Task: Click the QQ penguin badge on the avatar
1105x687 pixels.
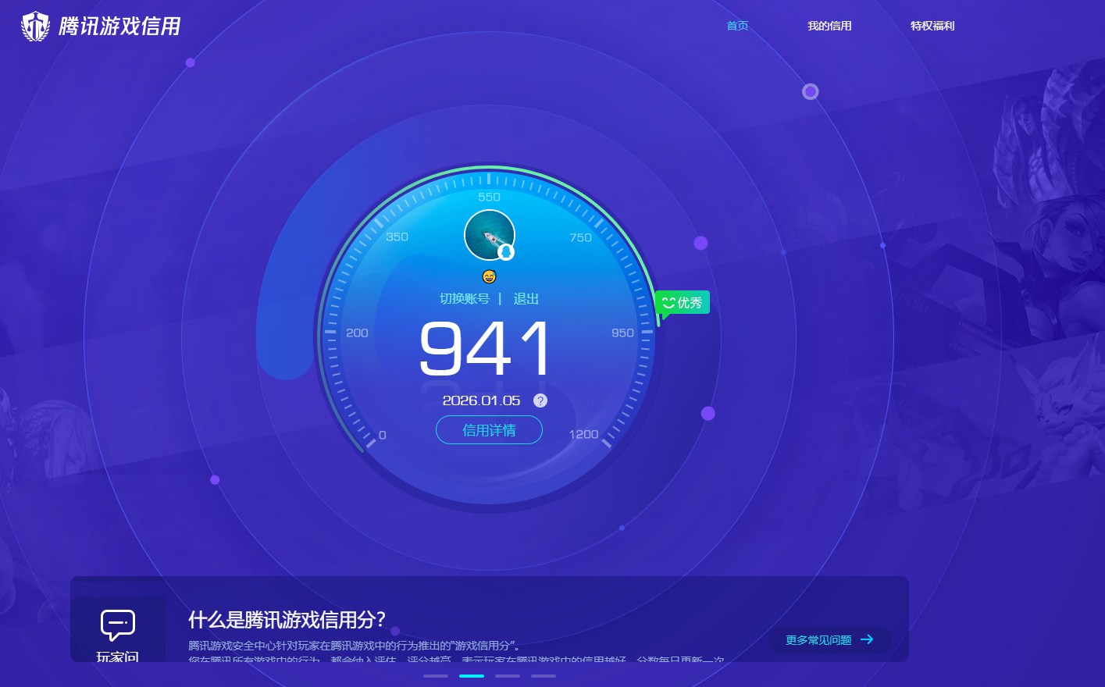Action: (x=506, y=252)
